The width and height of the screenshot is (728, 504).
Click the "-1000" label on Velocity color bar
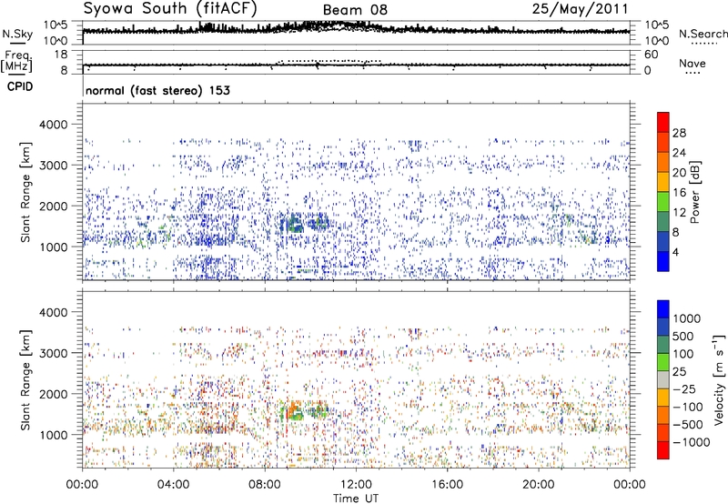691,442
